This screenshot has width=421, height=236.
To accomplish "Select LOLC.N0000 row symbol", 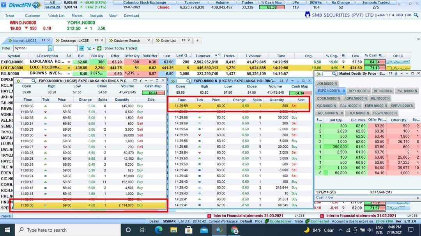I will (x=12, y=68).
